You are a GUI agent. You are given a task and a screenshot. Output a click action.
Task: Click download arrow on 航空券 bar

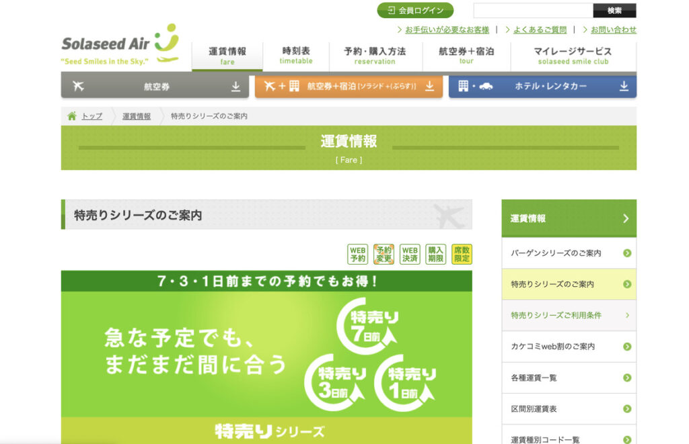[236, 87]
